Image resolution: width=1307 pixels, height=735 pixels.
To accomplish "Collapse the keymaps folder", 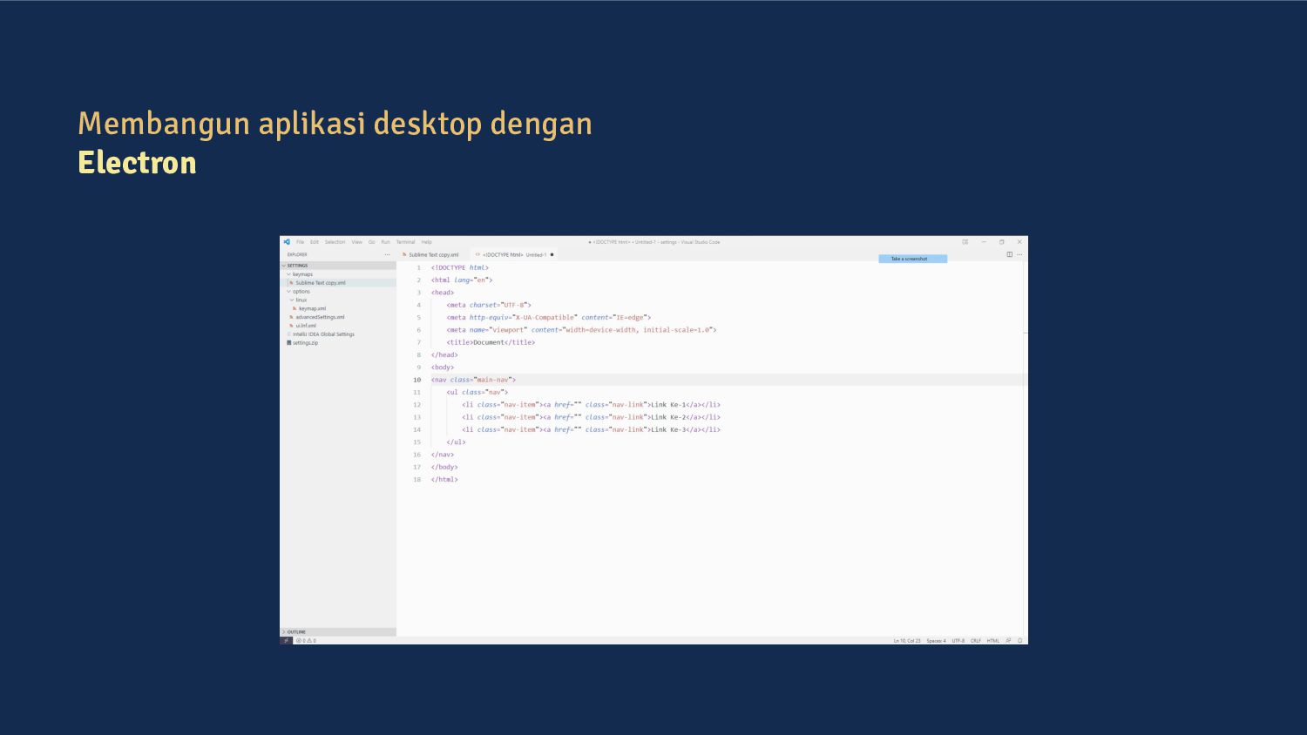I will click(x=338, y=274).
